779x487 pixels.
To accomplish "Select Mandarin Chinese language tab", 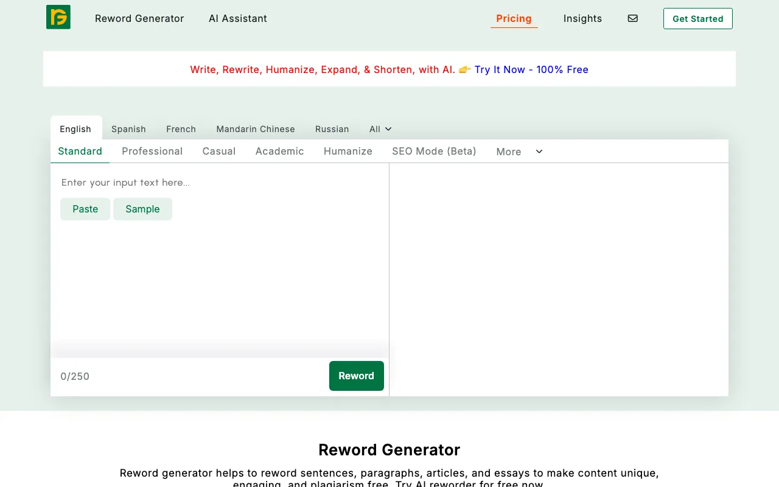I will [x=256, y=129].
